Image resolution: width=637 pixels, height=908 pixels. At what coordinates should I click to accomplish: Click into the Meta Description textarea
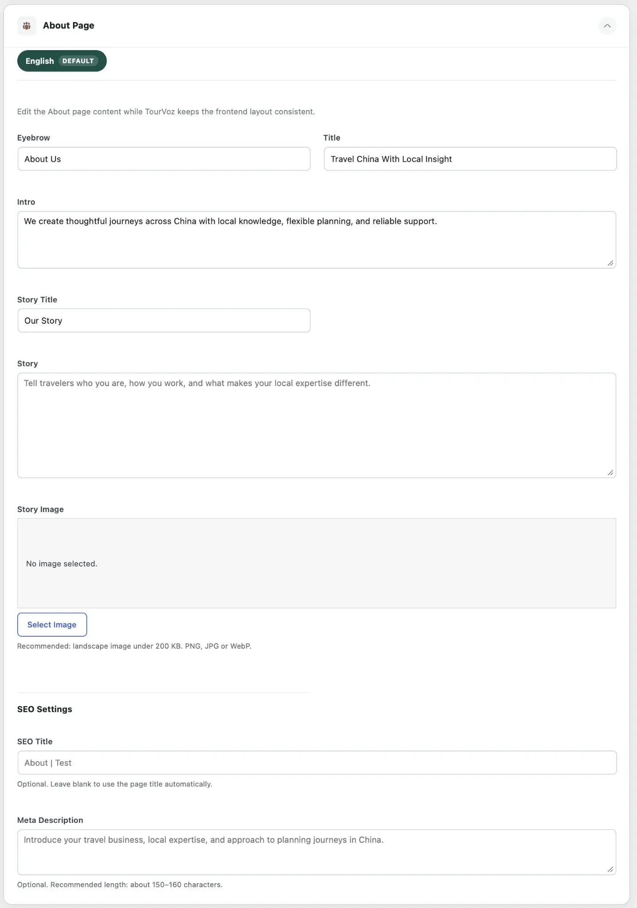[x=317, y=852]
